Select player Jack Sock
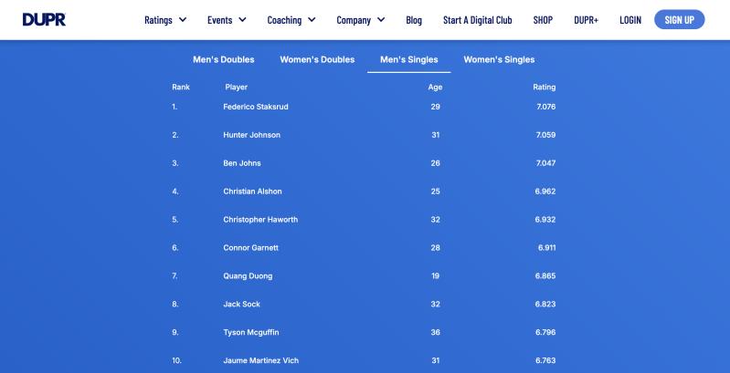The height and width of the screenshot is (373, 730). pyautogui.click(x=241, y=304)
